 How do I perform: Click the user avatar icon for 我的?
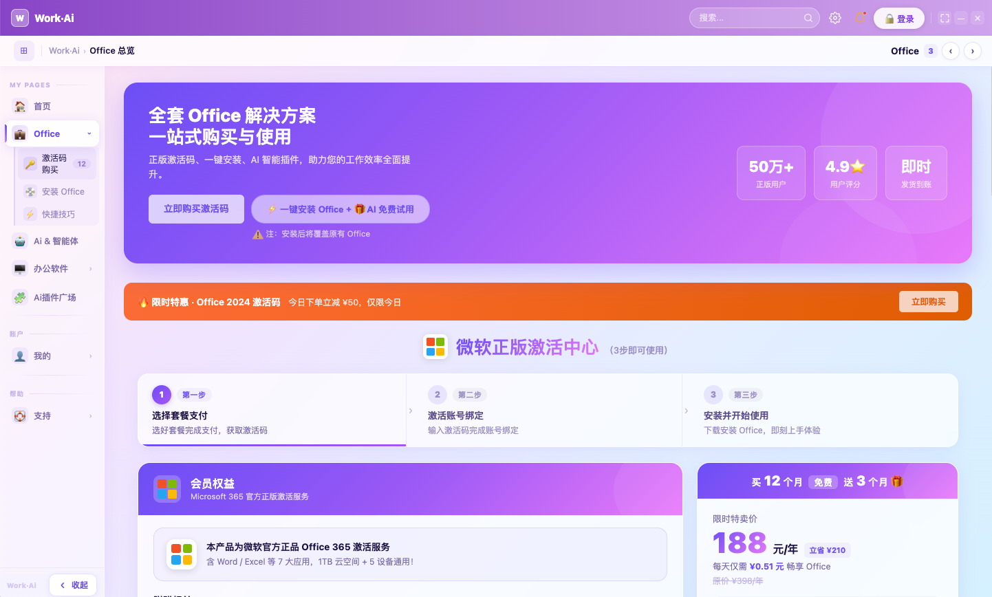pos(20,356)
